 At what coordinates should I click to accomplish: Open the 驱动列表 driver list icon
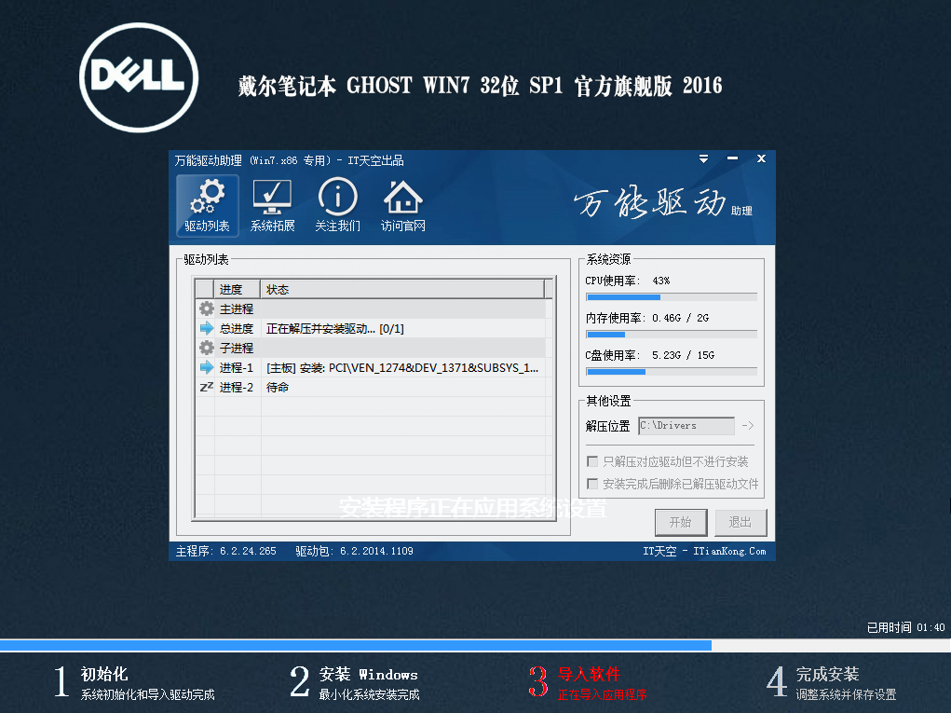208,205
